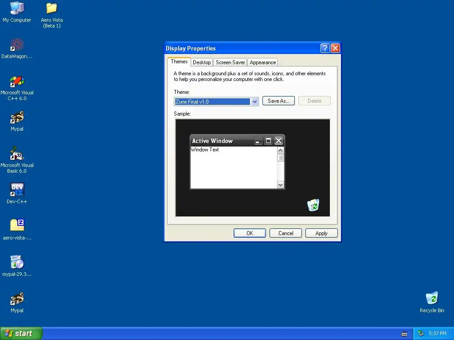Open the Start menu

(x=21, y=333)
